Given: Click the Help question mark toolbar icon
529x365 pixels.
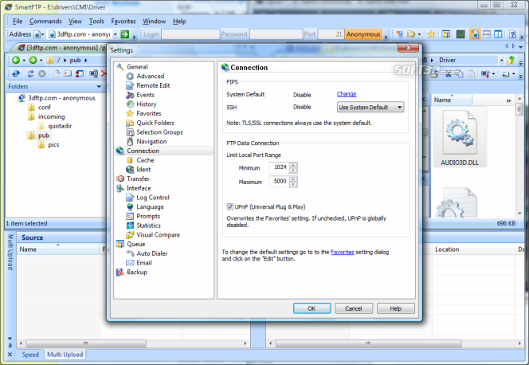Looking at the screenshot, I should 512,34.
